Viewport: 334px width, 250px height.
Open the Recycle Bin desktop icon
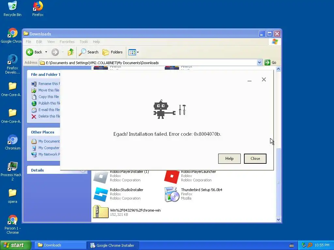(x=12, y=9)
